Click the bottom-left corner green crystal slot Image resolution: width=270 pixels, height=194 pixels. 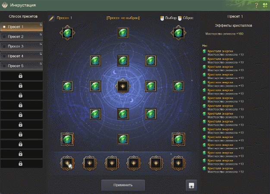point(67,139)
